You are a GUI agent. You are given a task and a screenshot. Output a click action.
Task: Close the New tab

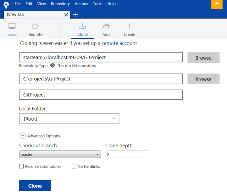click(66, 15)
